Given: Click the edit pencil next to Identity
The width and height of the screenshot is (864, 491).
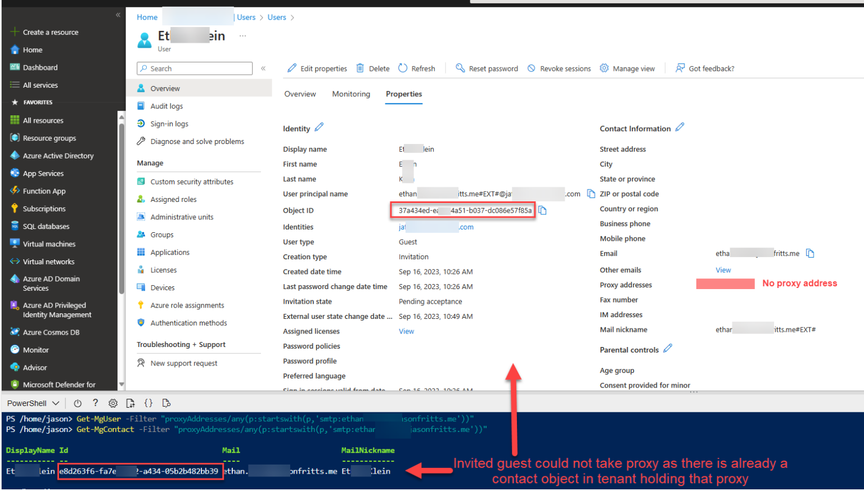Looking at the screenshot, I should (319, 128).
